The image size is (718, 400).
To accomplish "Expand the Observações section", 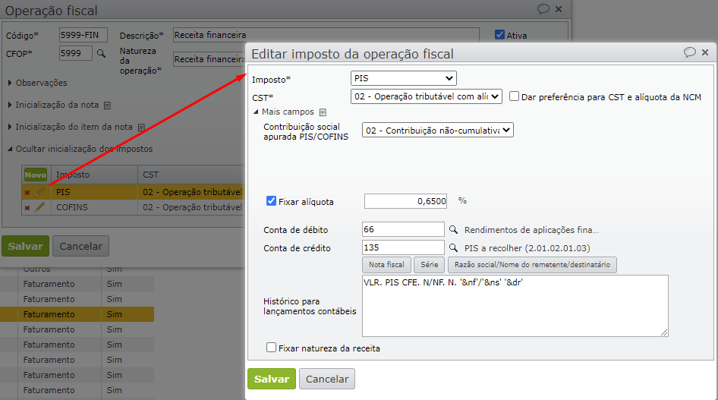I will tap(10, 83).
